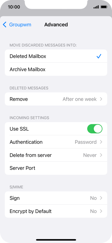Tap the Never value for server deletion
The image size is (112, 243).
point(90,155)
